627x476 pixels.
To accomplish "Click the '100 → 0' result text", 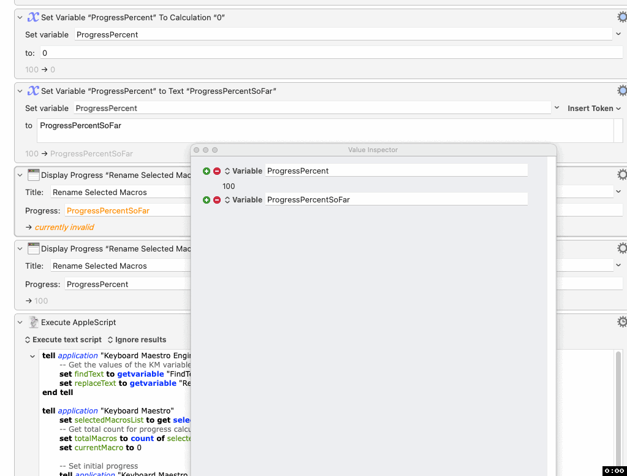I will pos(40,70).
